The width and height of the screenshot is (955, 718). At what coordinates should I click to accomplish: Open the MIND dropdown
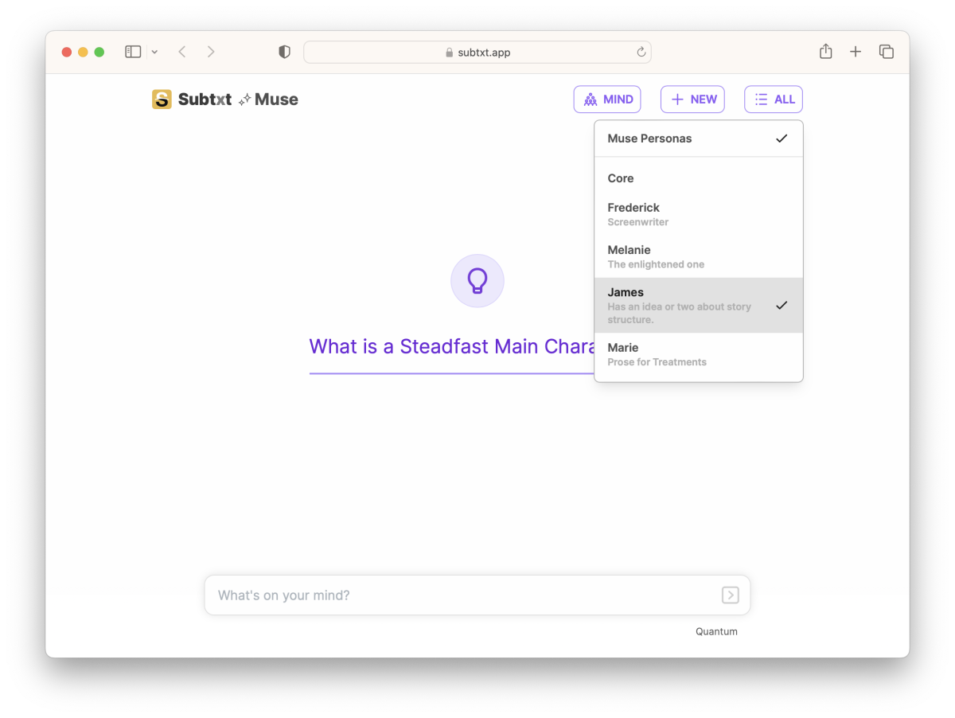click(x=607, y=99)
